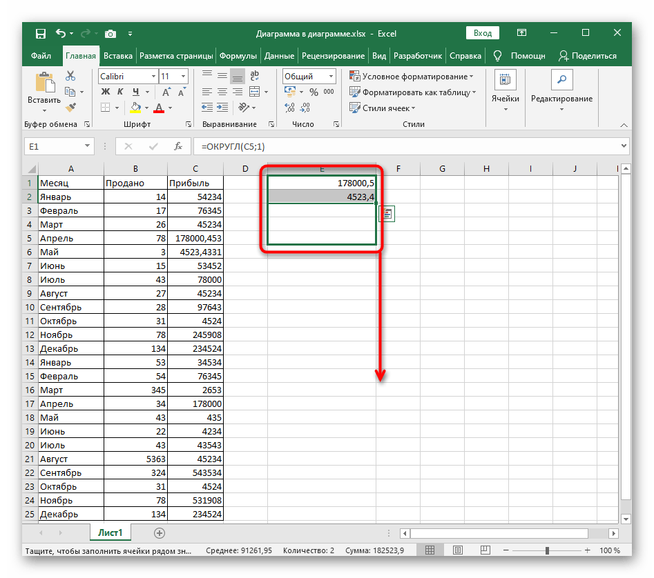
Task: Undo the last action
Action: (x=61, y=33)
